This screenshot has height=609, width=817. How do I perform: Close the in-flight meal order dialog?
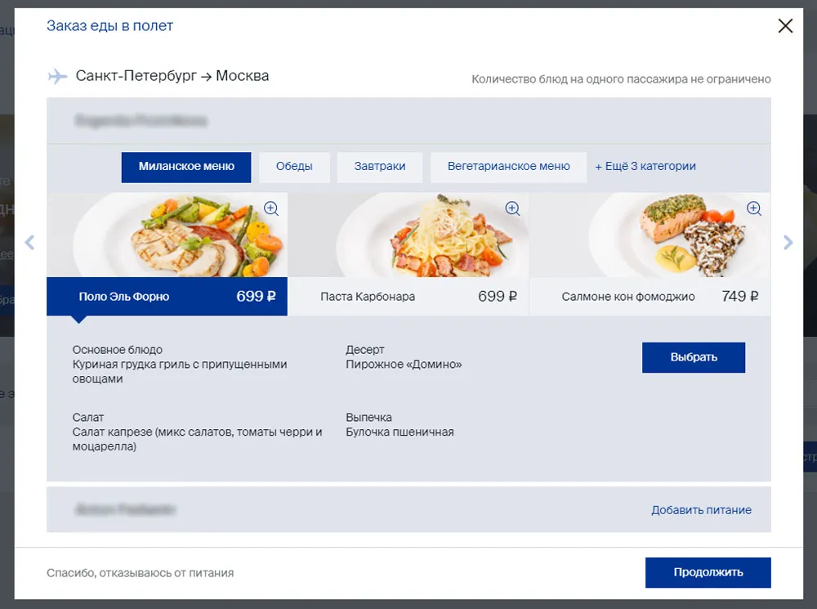pyautogui.click(x=785, y=26)
